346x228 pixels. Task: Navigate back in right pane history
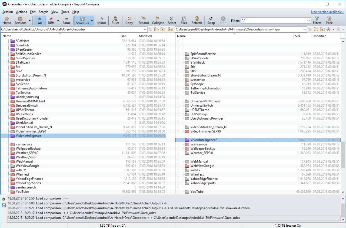point(328,29)
